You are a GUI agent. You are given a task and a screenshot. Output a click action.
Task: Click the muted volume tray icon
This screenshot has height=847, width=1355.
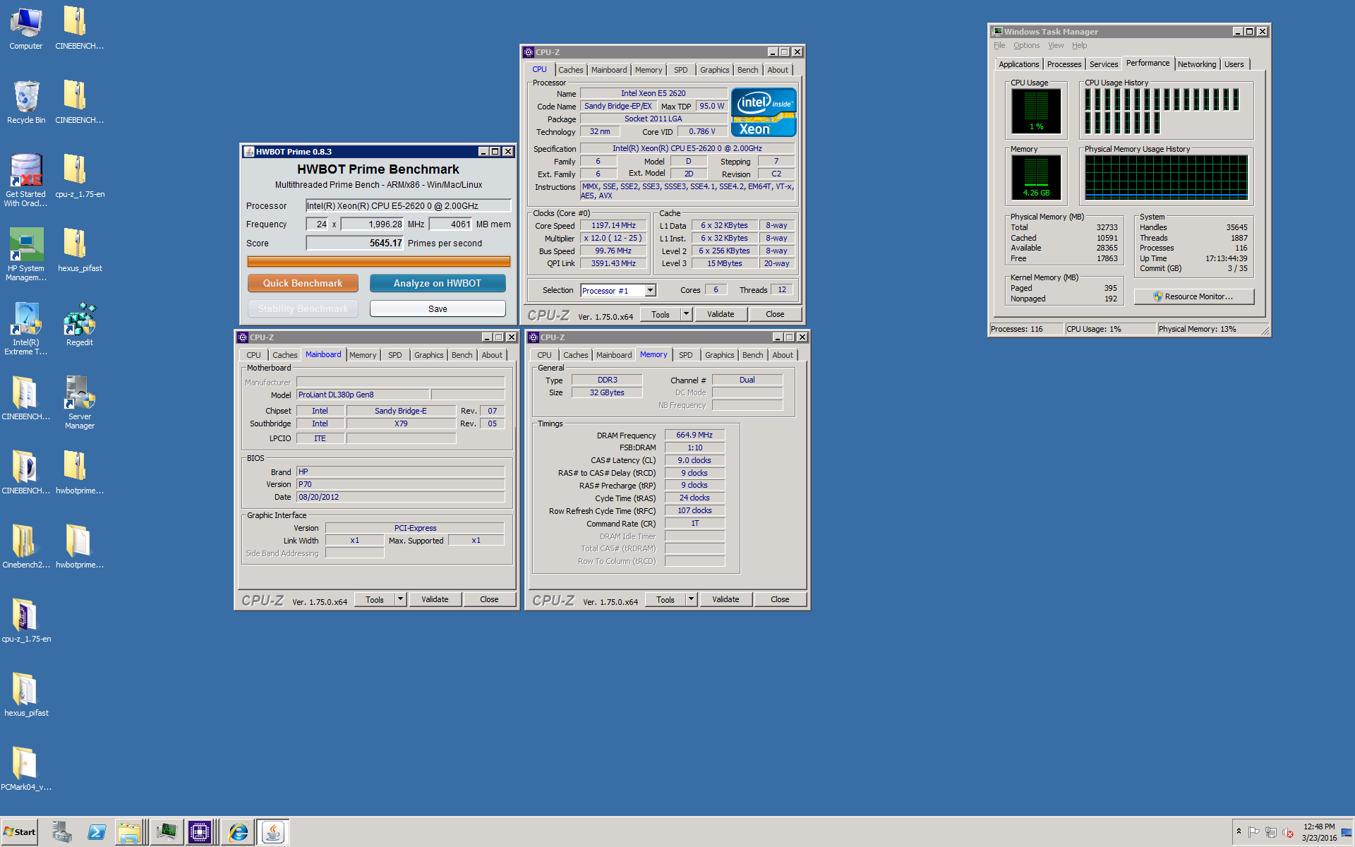tap(1288, 832)
